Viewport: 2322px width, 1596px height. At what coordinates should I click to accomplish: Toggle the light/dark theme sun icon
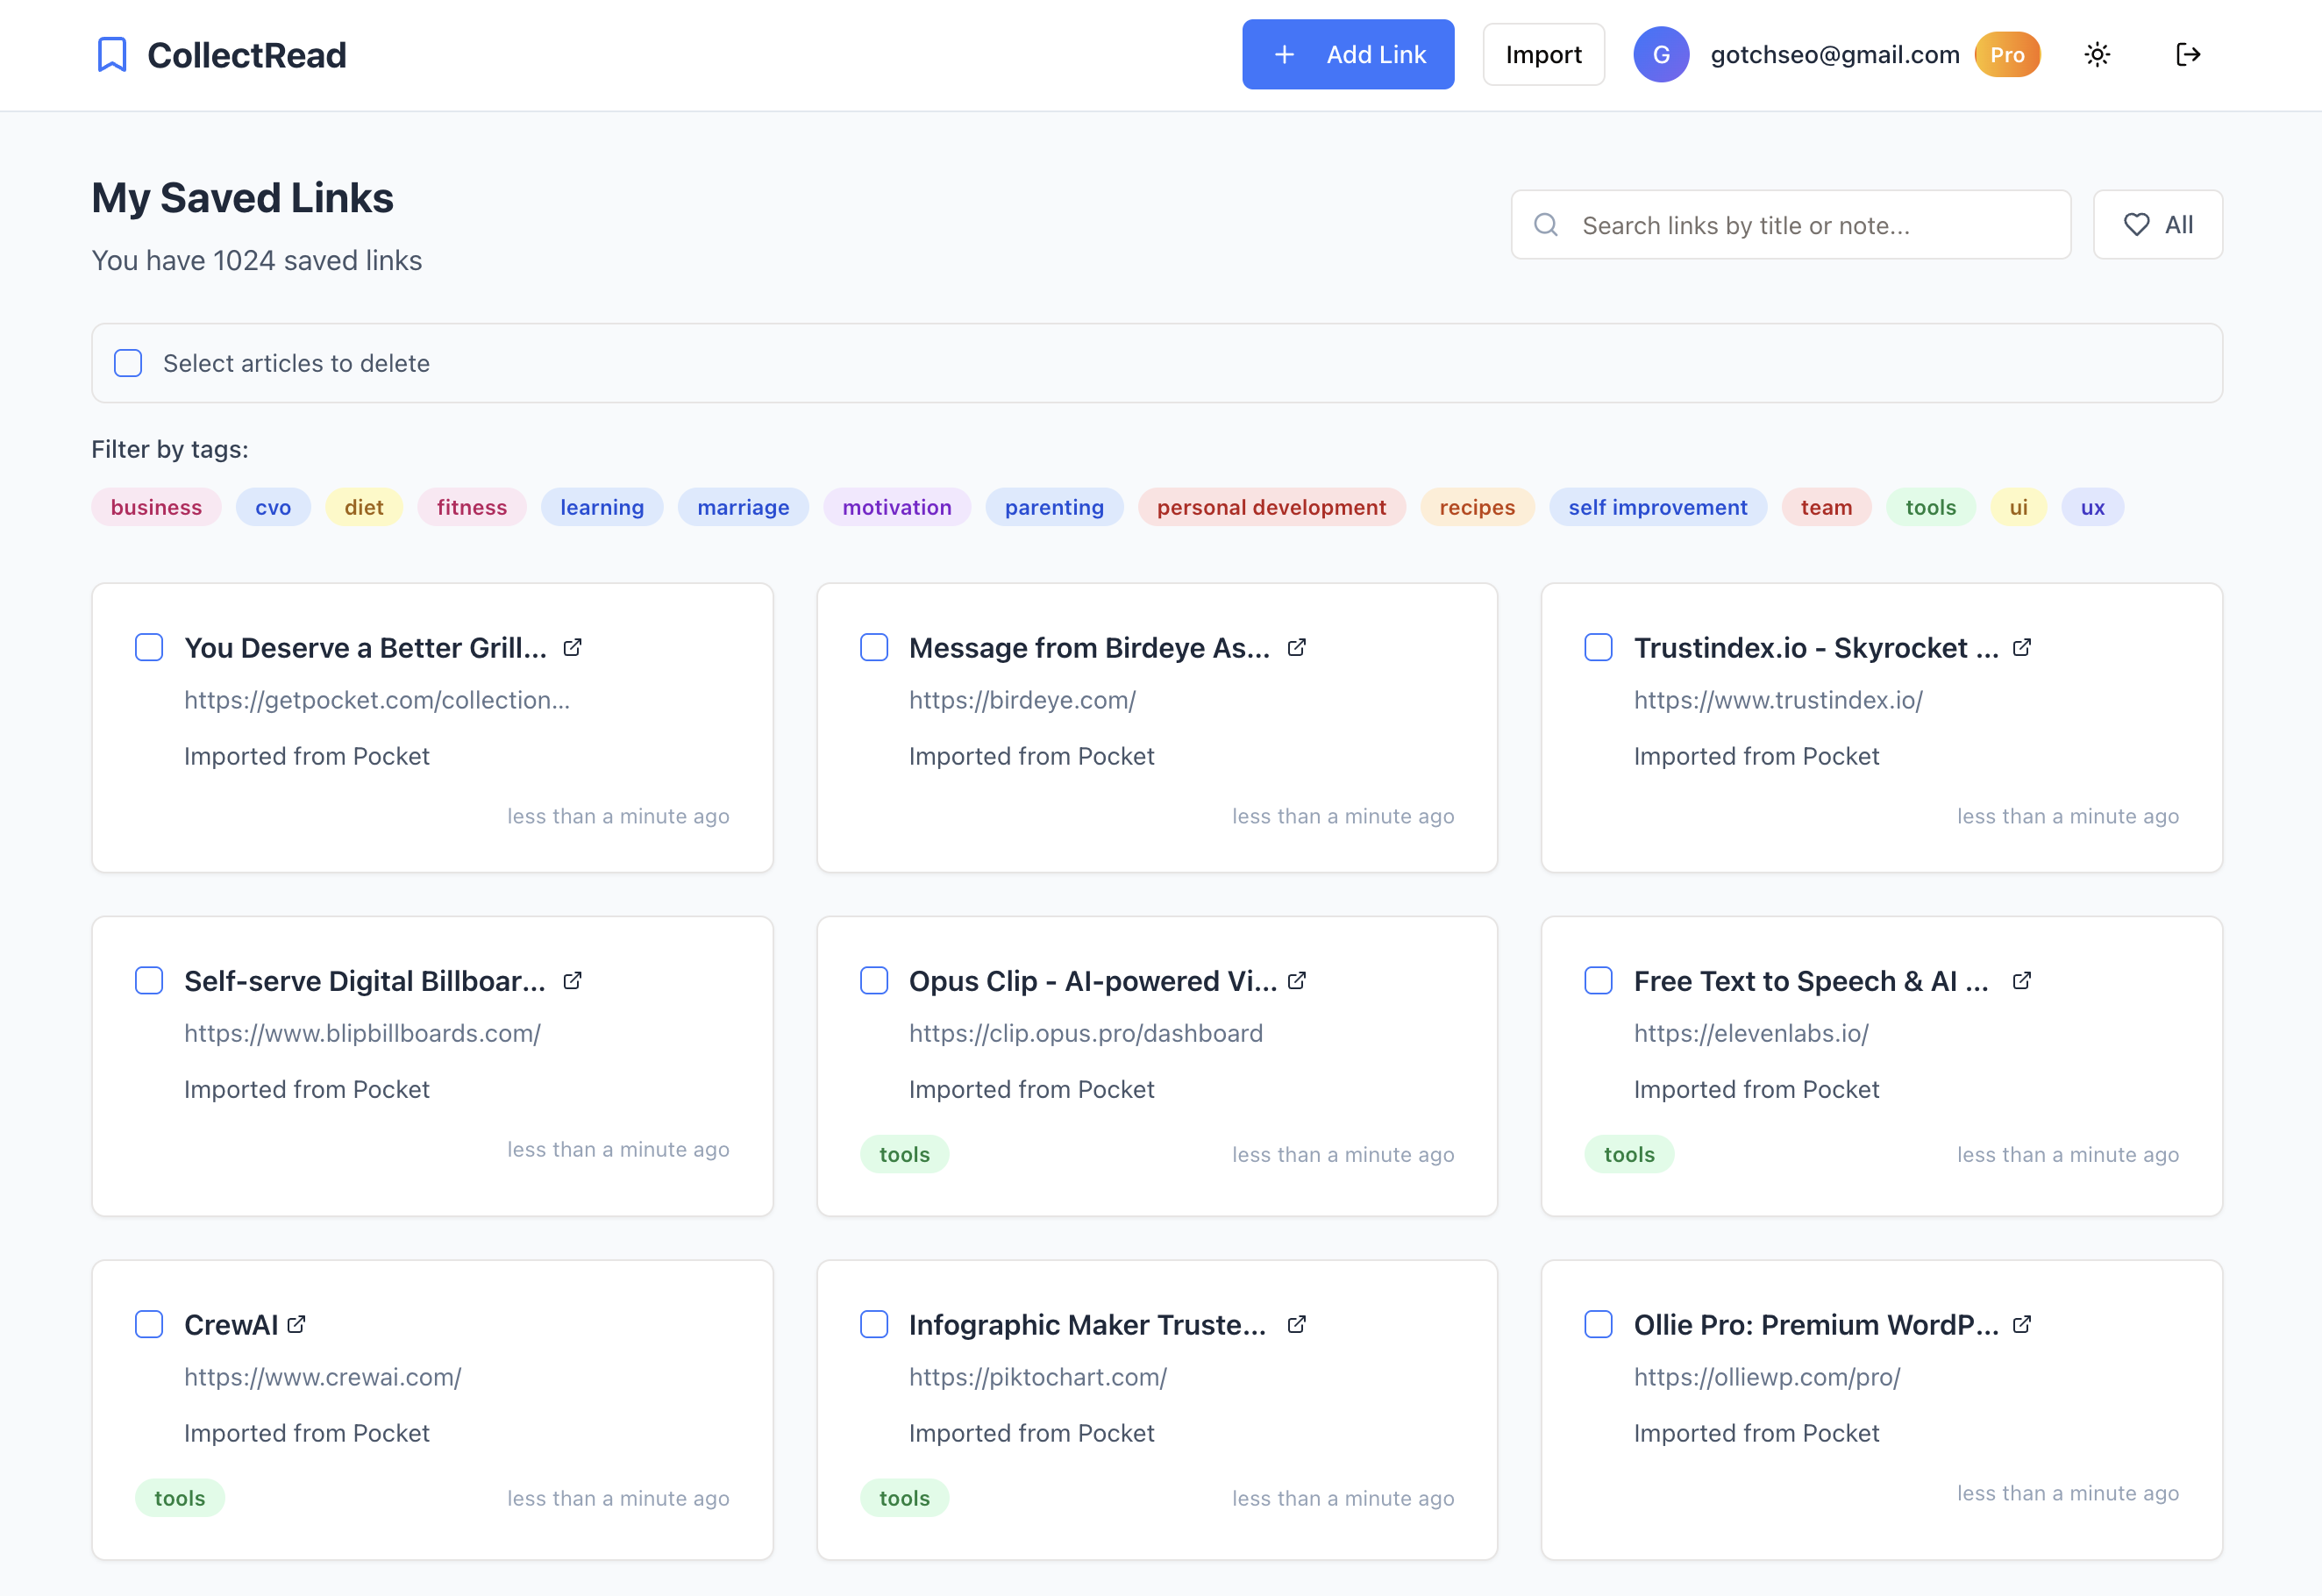[2097, 55]
